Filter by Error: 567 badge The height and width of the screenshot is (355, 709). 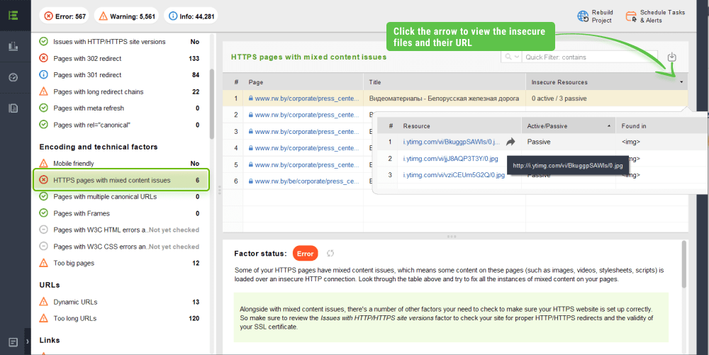65,16
